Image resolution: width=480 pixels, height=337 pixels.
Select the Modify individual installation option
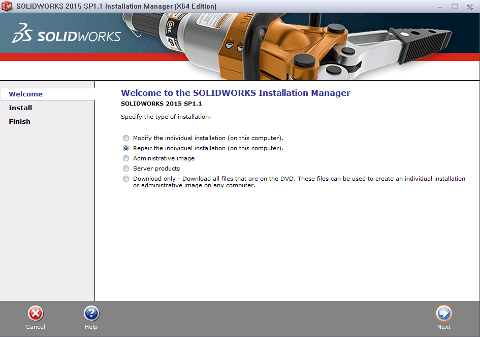pos(125,138)
